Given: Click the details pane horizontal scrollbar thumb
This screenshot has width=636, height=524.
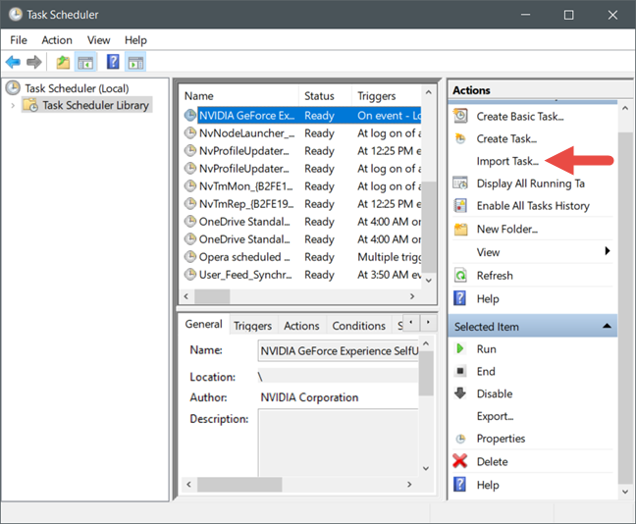Looking at the screenshot, I should coord(239,484).
